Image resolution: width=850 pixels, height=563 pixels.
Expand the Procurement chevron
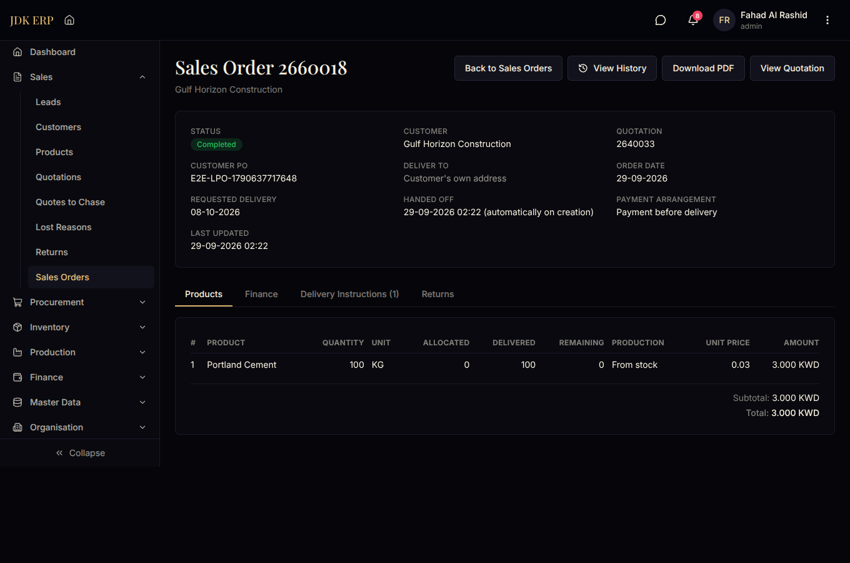[x=142, y=302]
